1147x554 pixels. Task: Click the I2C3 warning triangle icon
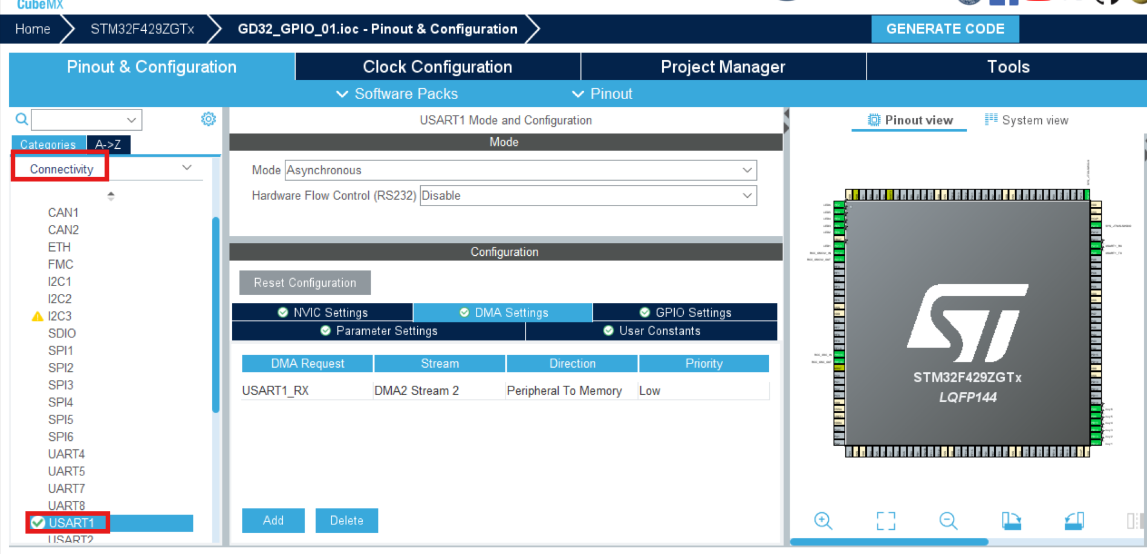pos(37,316)
